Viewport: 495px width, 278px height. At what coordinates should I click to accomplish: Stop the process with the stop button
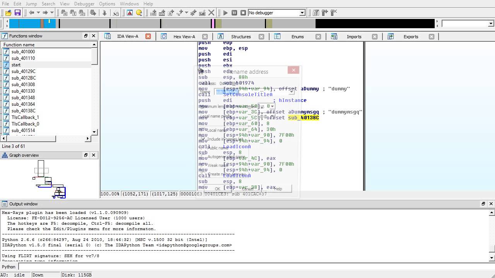point(243,13)
